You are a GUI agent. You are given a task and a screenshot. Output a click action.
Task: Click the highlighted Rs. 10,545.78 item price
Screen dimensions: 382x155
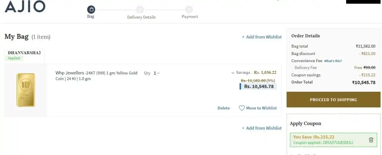258,86
